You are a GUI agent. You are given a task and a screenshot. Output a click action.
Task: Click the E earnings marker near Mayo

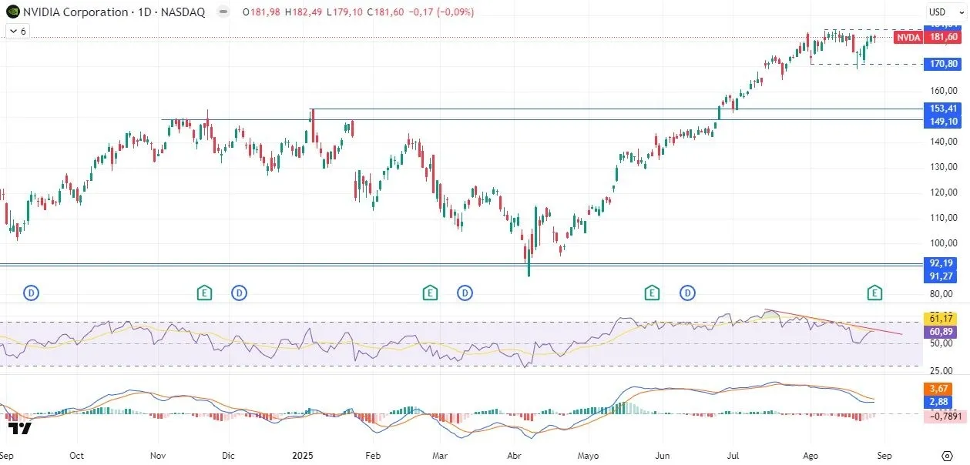tap(652, 293)
